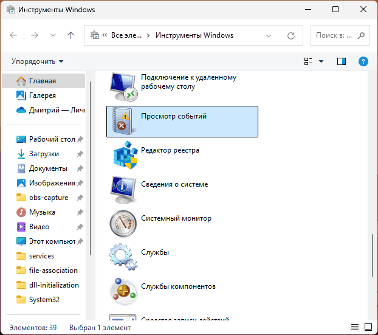Click the pin icon next to Музыка

point(80,212)
